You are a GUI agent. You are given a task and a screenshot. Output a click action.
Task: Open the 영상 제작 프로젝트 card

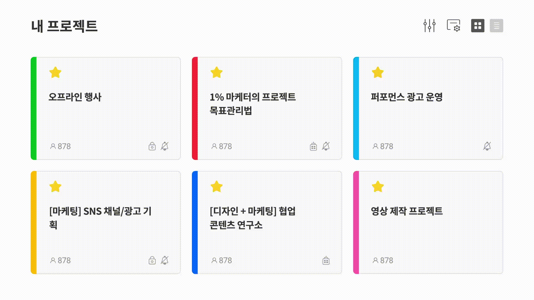(x=407, y=211)
